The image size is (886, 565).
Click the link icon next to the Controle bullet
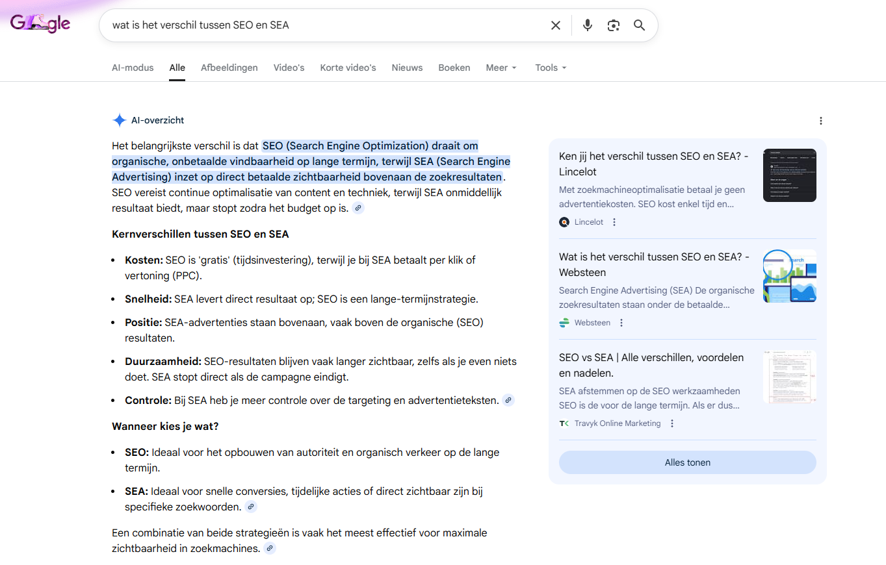coord(508,400)
